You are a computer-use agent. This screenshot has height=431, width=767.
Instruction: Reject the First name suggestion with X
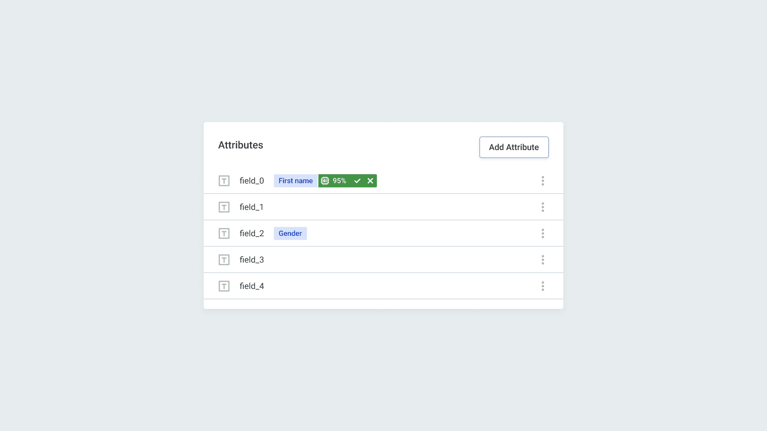(x=370, y=181)
